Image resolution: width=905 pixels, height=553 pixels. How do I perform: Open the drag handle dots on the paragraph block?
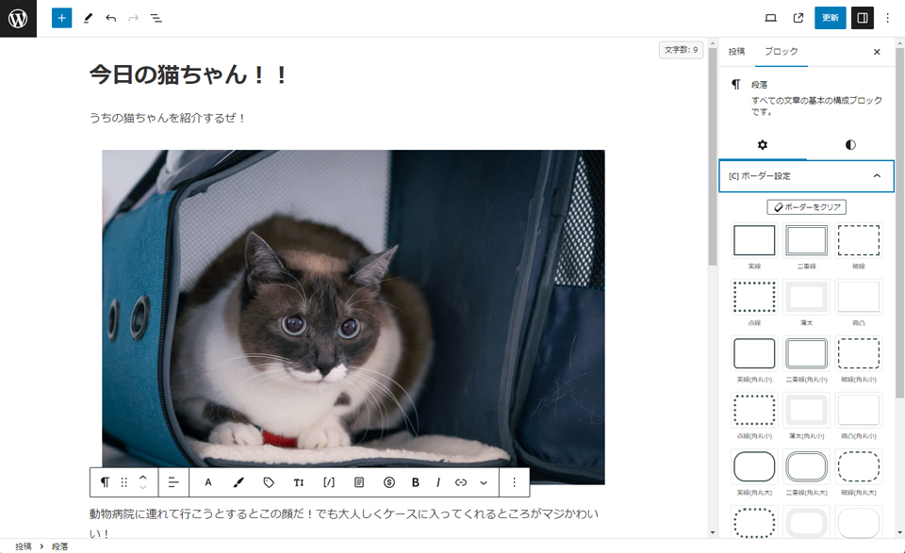(125, 481)
